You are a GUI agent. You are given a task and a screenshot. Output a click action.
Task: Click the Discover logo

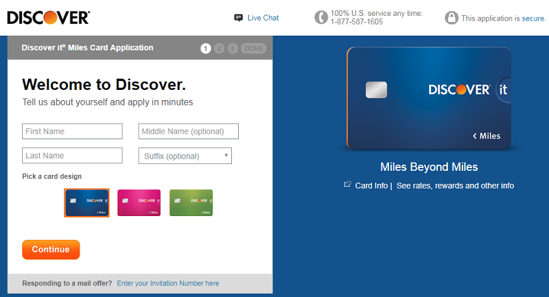pos(48,18)
